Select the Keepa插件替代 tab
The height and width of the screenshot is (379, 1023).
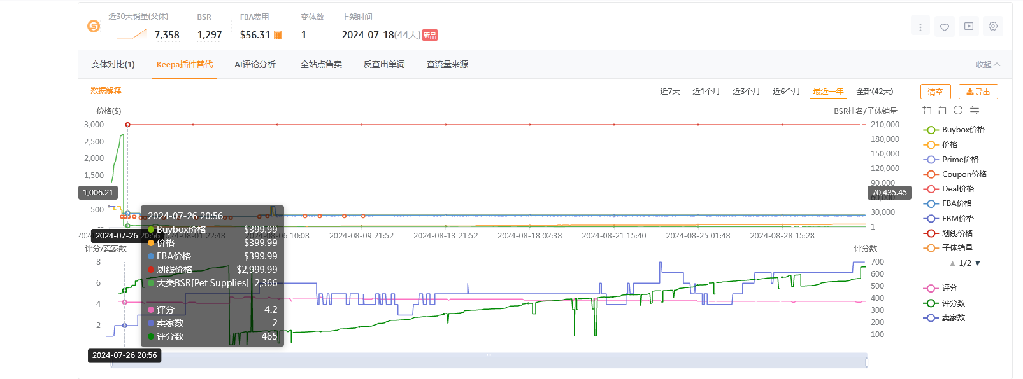point(185,65)
